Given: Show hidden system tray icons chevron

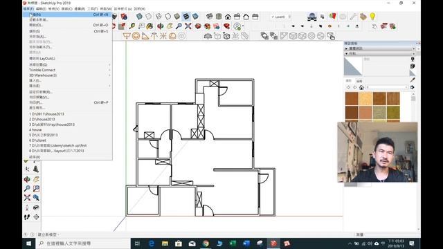Looking at the screenshot, I should click(350, 243).
